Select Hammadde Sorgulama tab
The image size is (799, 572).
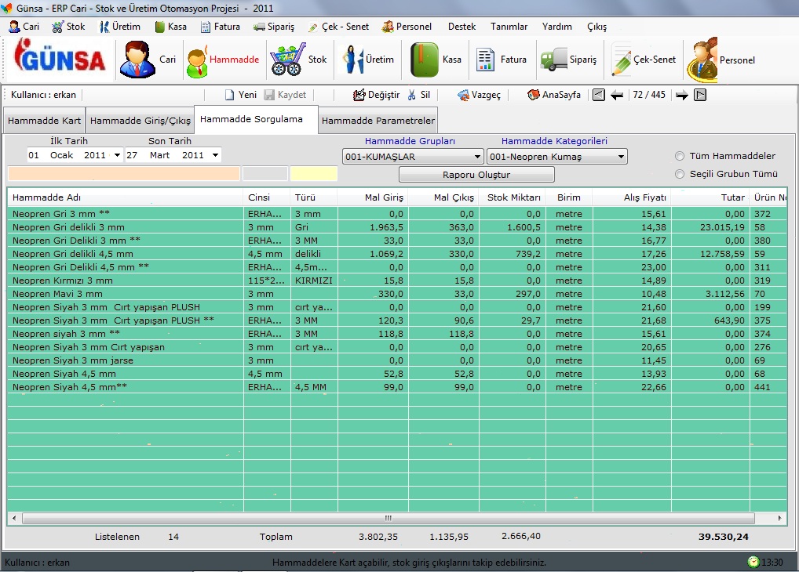tap(257, 120)
